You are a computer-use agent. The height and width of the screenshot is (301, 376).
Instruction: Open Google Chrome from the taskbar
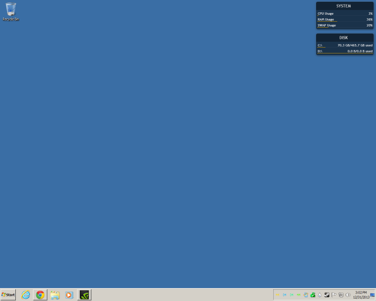pyautogui.click(x=40, y=295)
